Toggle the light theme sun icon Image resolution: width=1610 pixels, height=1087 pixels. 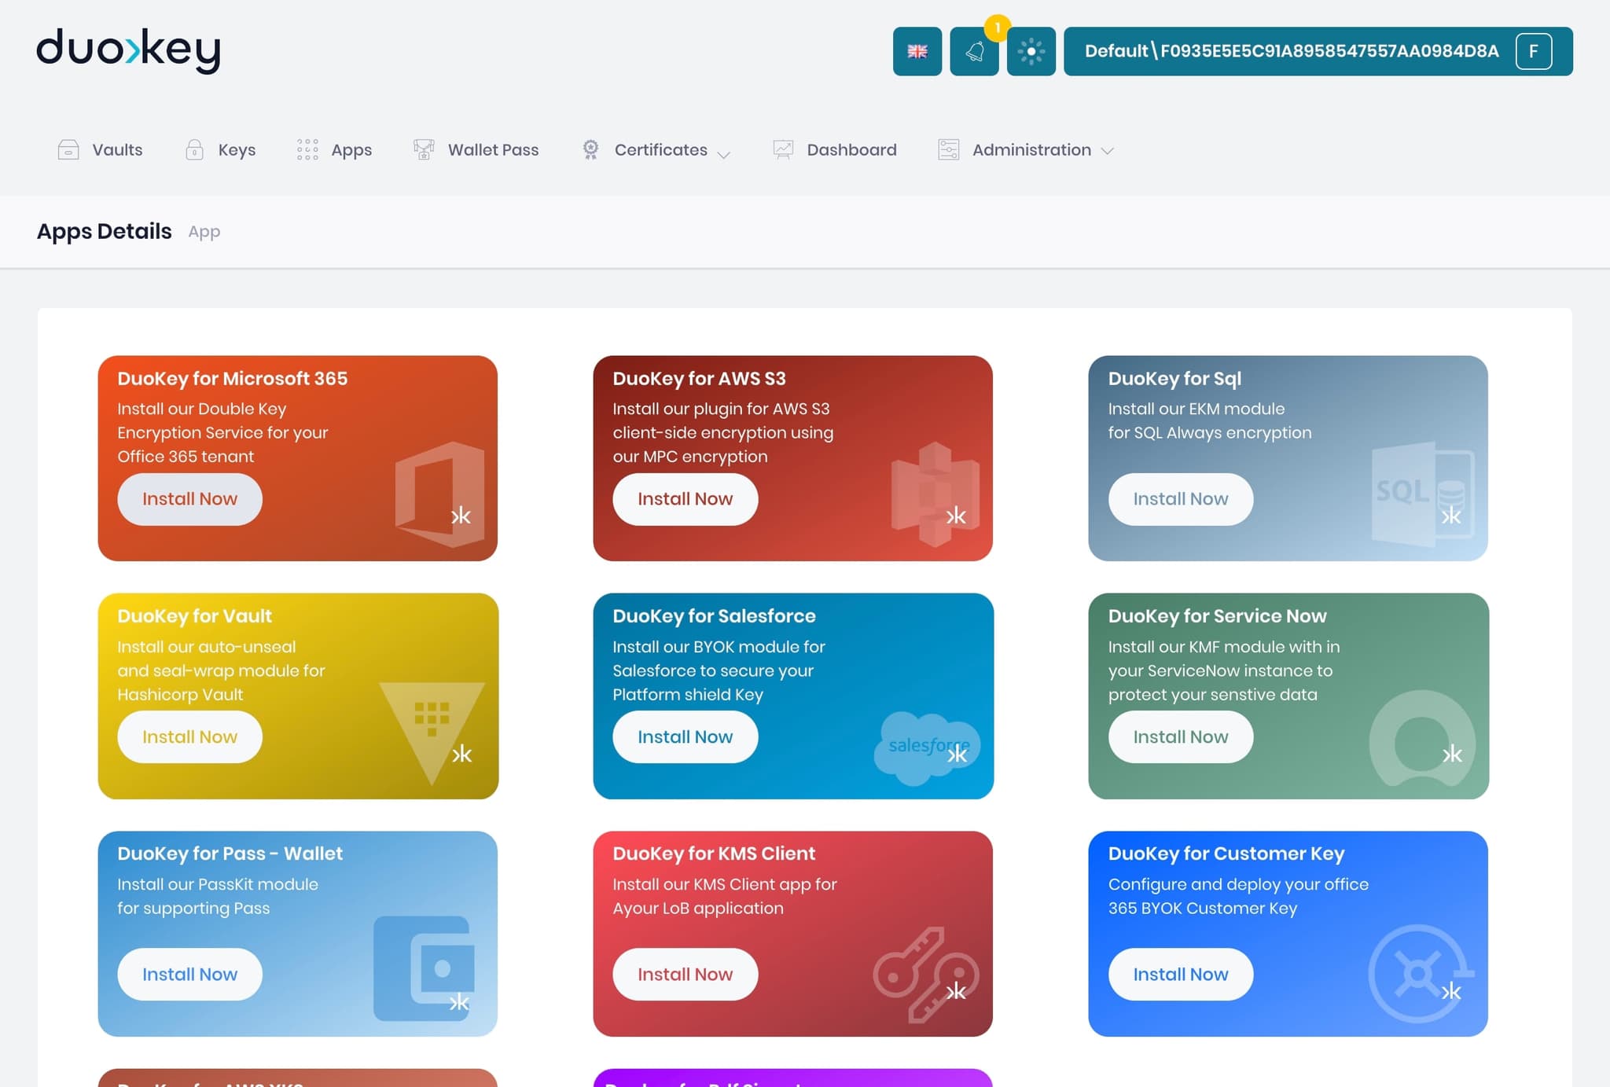pyautogui.click(x=1031, y=51)
